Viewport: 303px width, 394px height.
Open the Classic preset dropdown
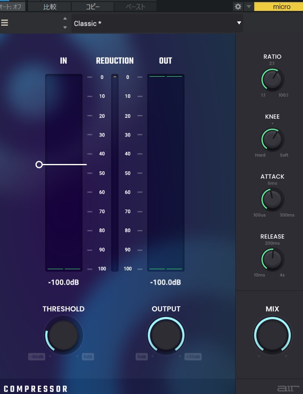[157, 23]
